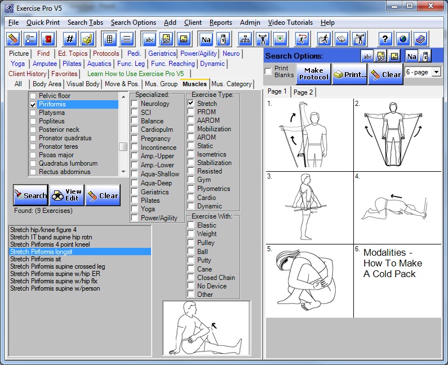The width and height of the screenshot is (448, 365).
Task: Open the '6 - page' layout dropdown
Action: tap(436, 72)
